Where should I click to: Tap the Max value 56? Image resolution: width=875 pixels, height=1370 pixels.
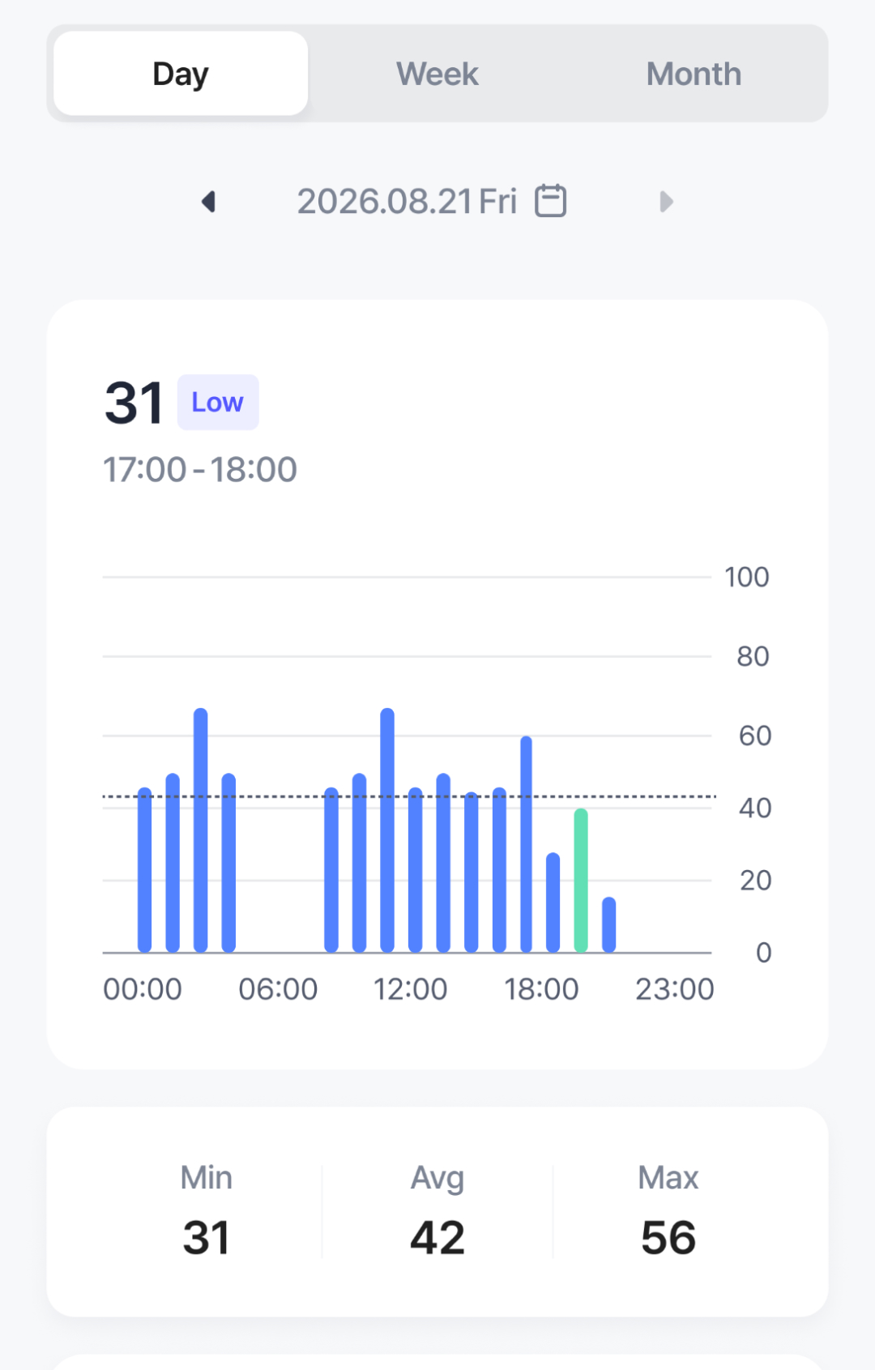tap(668, 1237)
